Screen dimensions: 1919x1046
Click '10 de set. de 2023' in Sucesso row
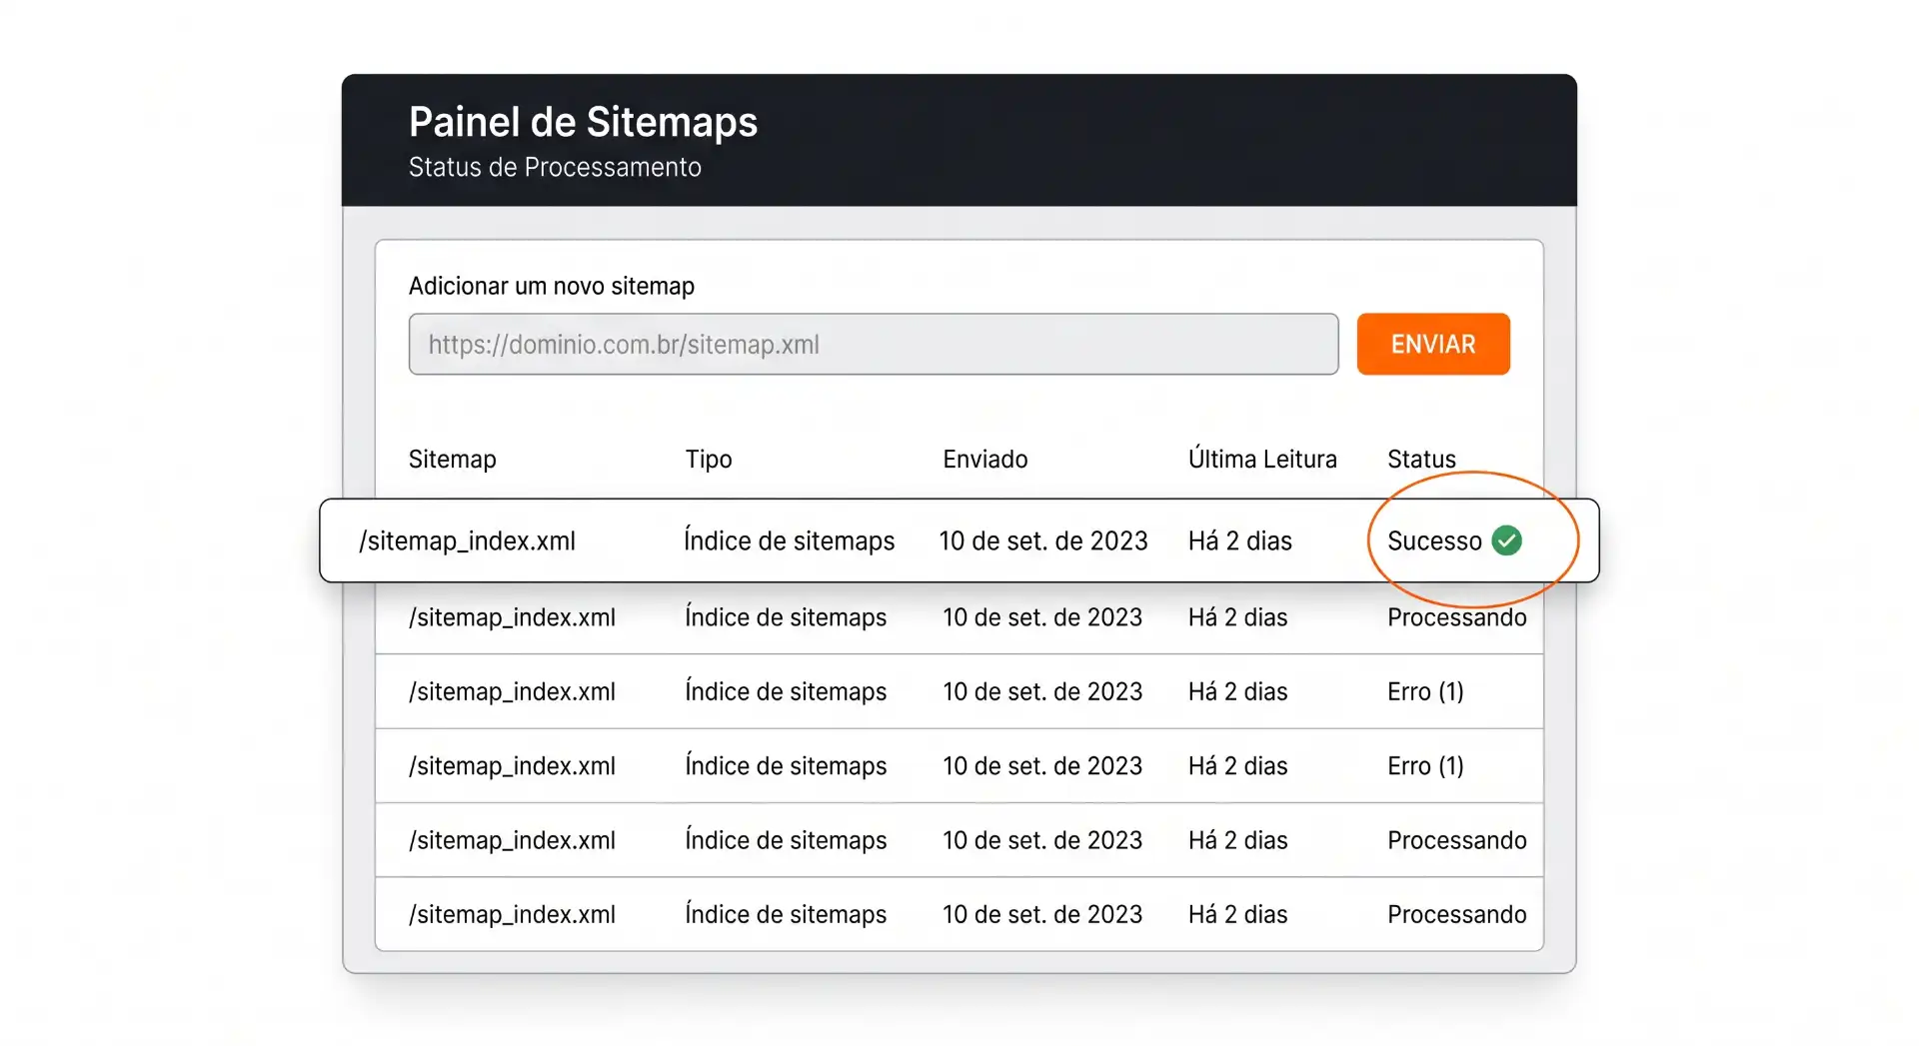pyautogui.click(x=1043, y=540)
